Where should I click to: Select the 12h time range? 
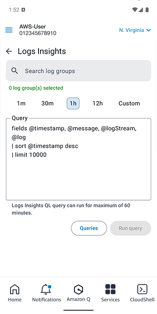[x=98, y=103]
